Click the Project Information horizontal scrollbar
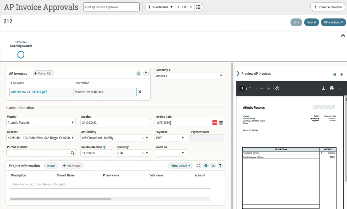This screenshot has height=209, width=347. (x=61, y=199)
